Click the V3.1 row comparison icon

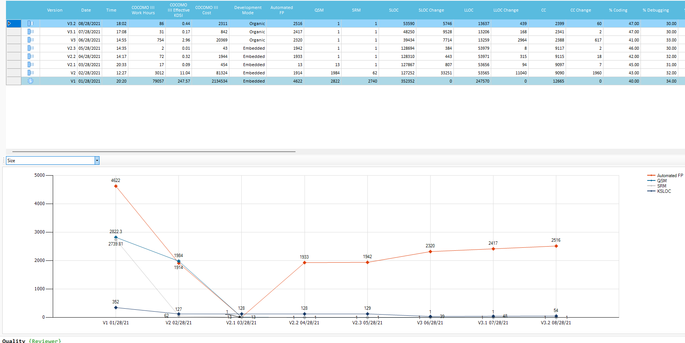pos(30,32)
